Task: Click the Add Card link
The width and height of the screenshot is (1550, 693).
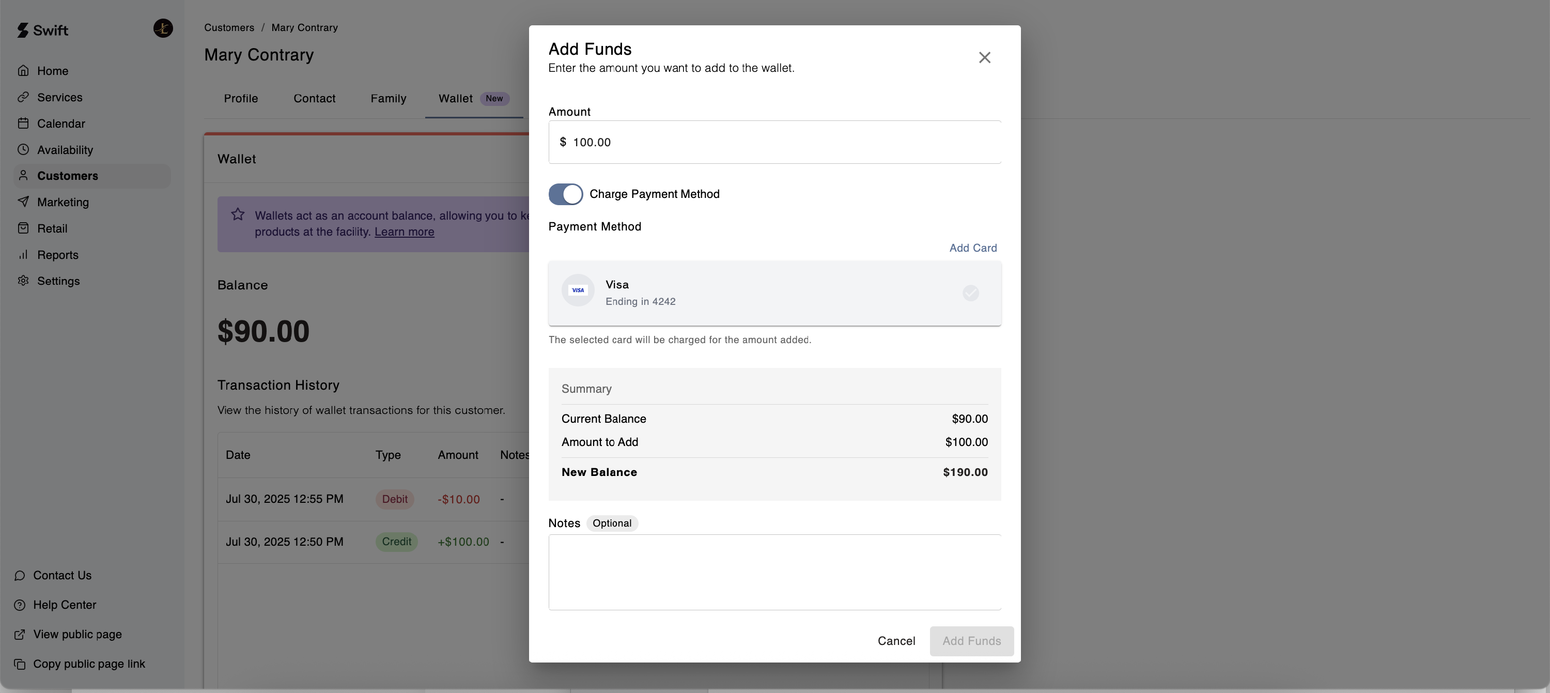Action: coord(972,248)
